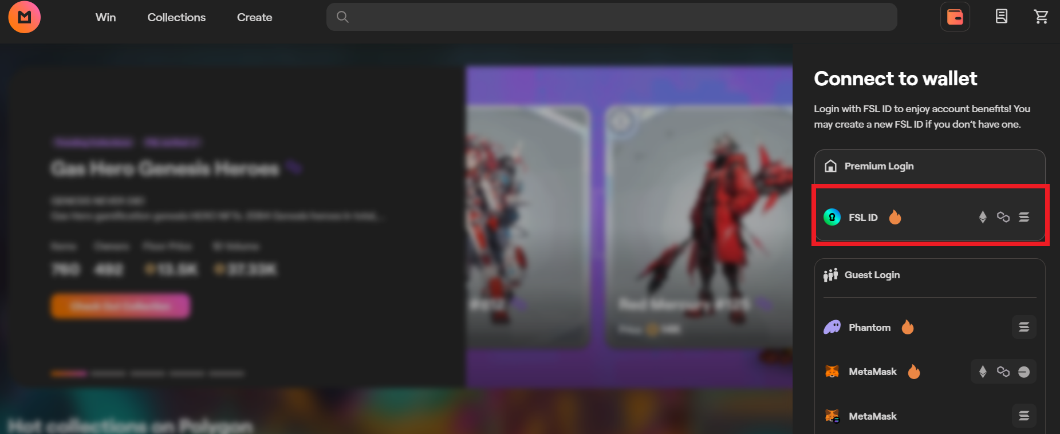The height and width of the screenshot is (434, 1060).
Task: Connect with Phantom wallet
Action: 930,328
